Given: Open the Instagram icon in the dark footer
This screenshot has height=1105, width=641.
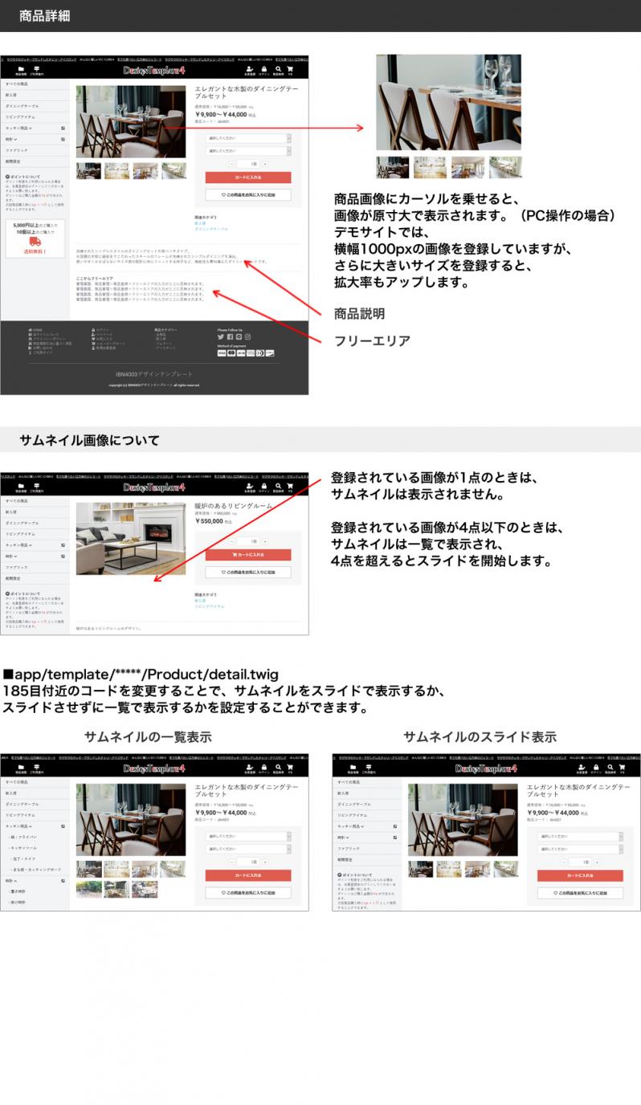Looking at the screenshot, I should coord(247,337).
